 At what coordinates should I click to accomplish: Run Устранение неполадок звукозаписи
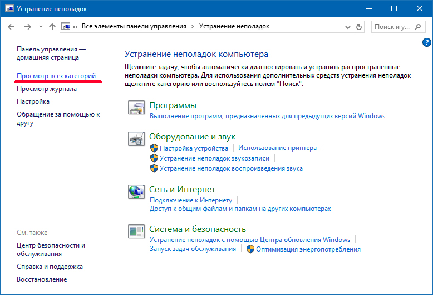pos(215,158)
